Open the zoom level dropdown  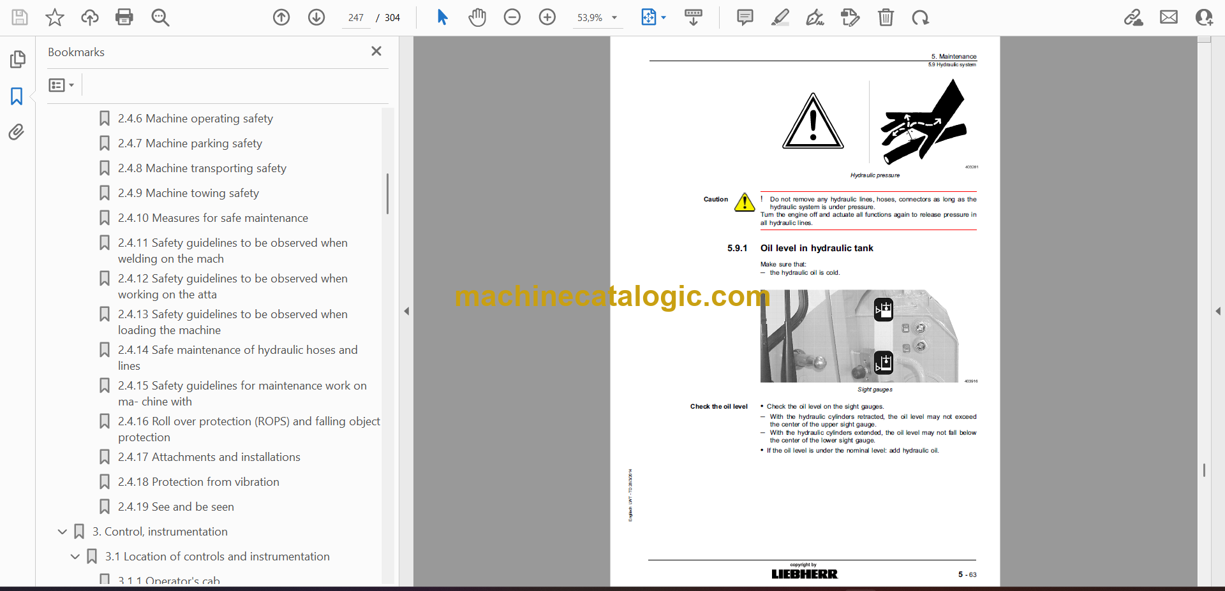[x=614, y=18]
